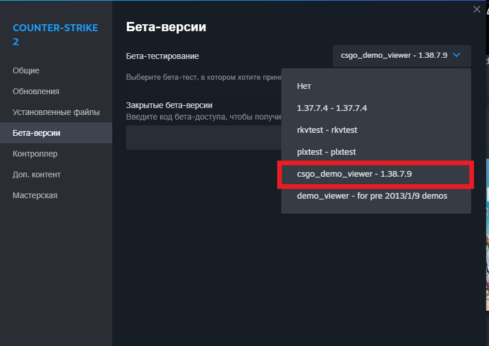
Task: Select demo_viewer - for pre 2013/1/9 demos
Action: click(x=376, y=196)
